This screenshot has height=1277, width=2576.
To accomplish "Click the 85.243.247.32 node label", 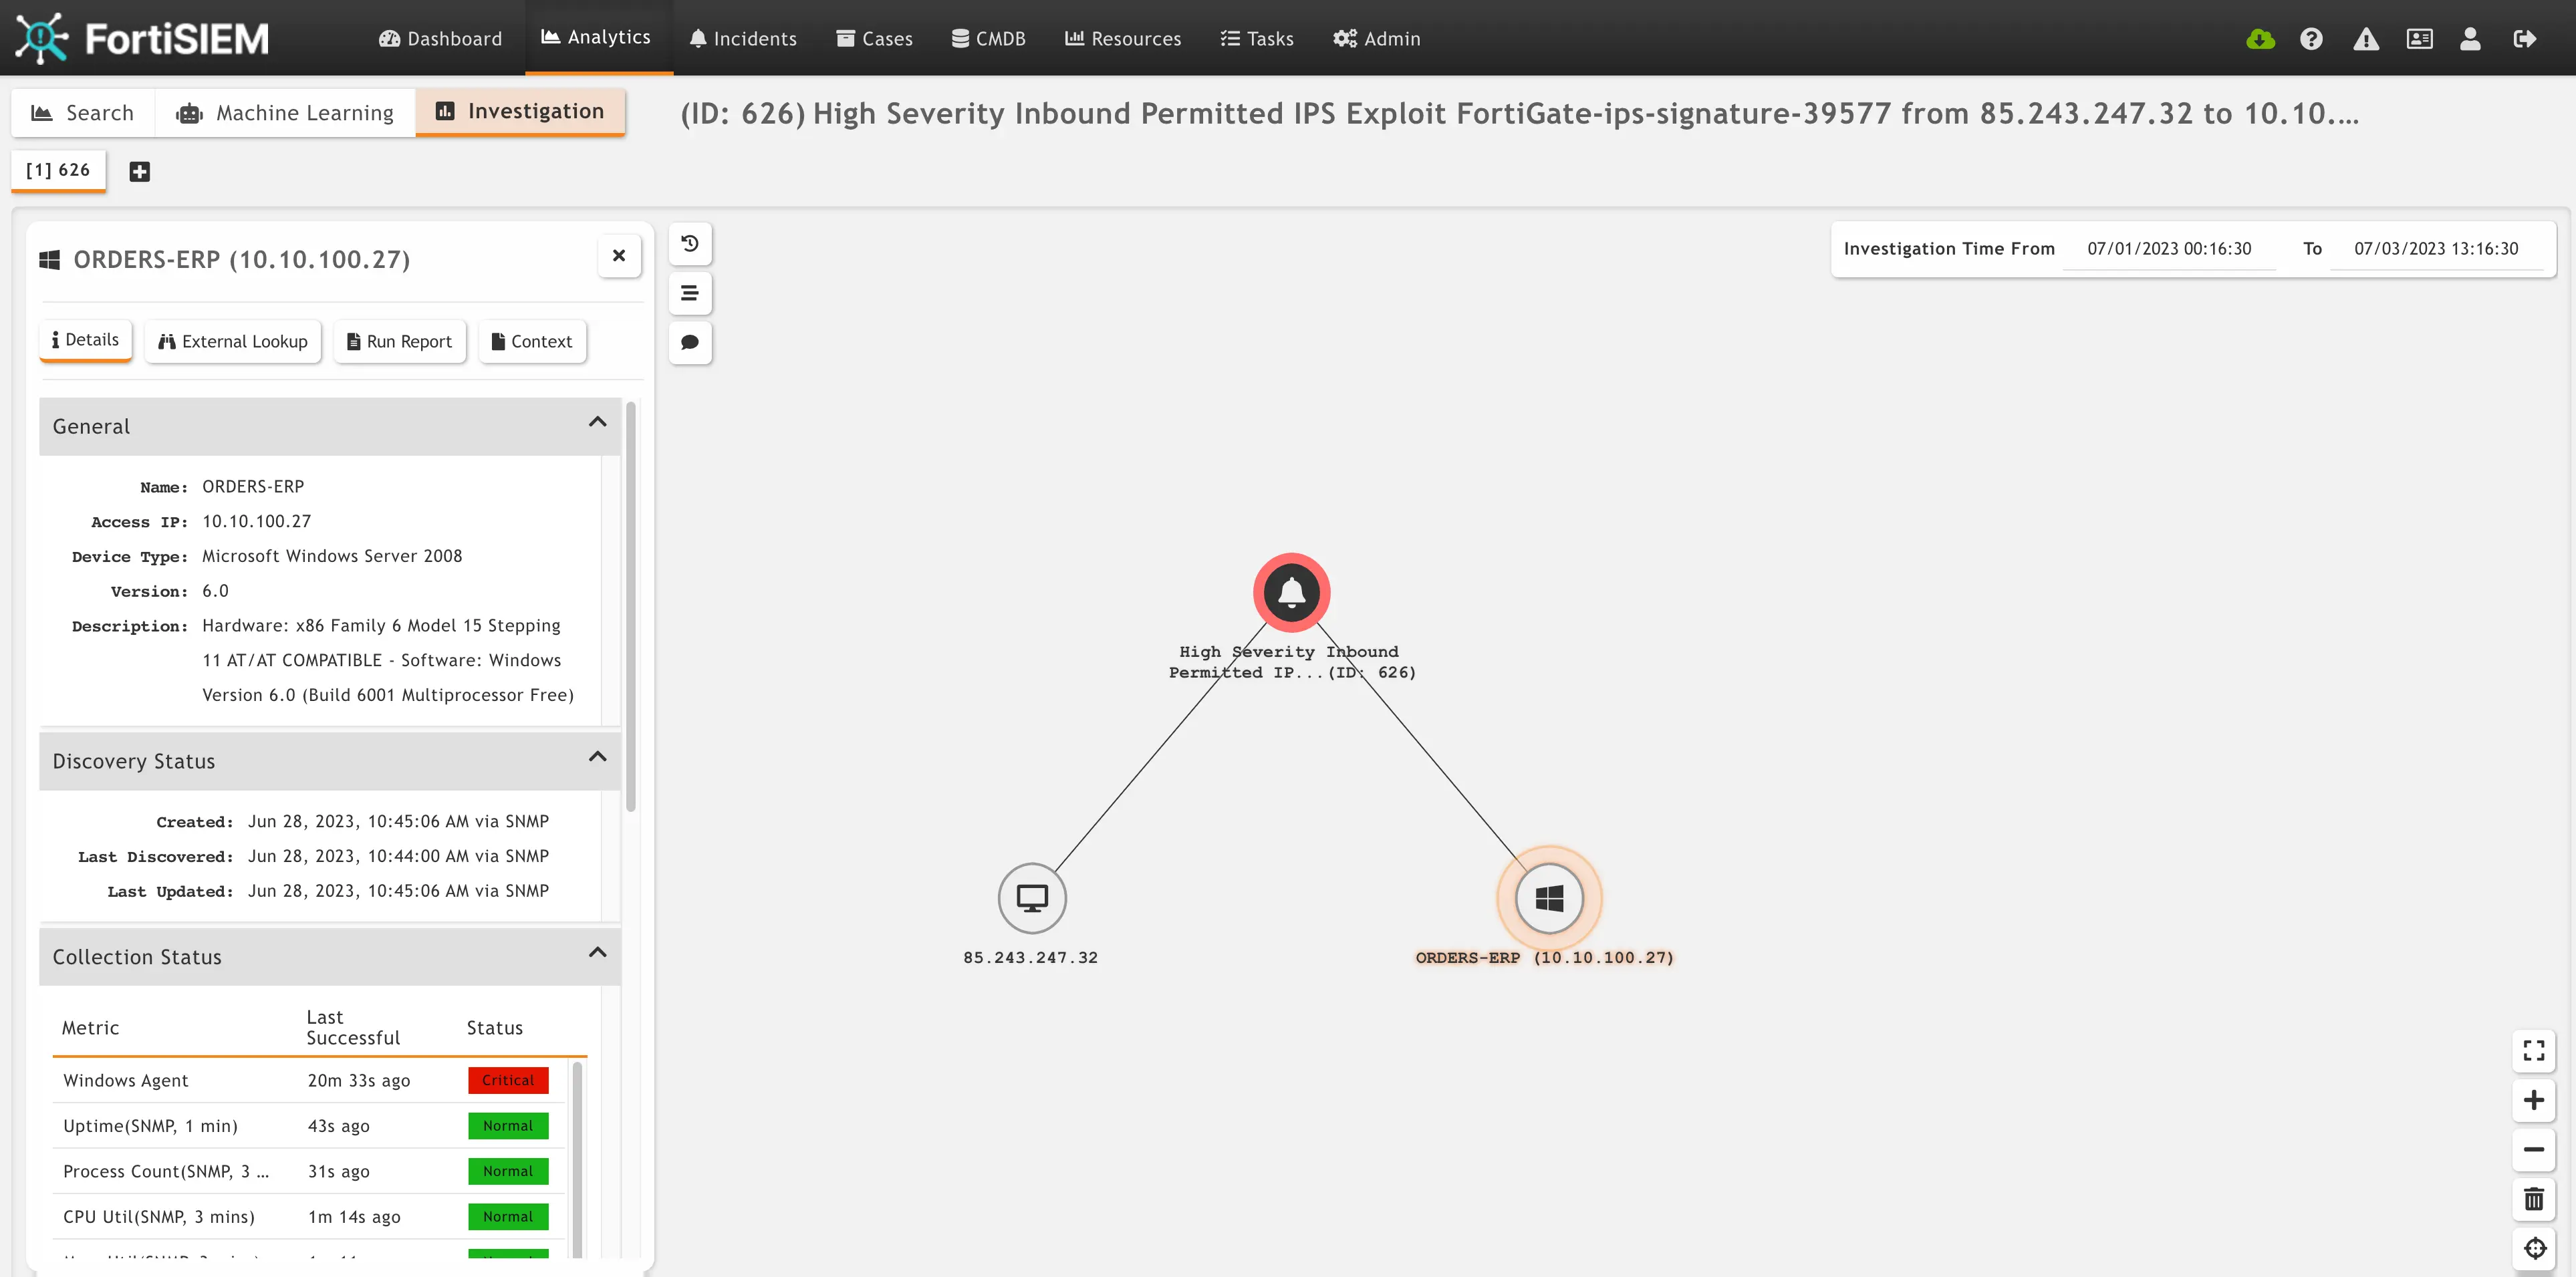I will [x=1031, y=958].
